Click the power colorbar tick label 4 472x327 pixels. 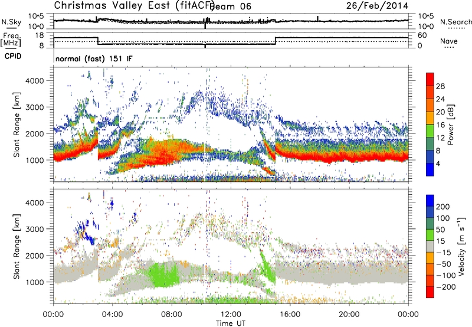point(438,164)
